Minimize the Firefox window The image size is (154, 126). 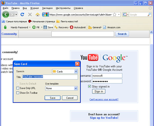click(141, 3)
